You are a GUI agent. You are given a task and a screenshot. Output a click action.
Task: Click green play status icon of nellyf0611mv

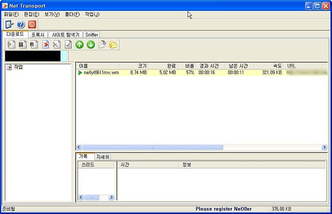point(80,72)
